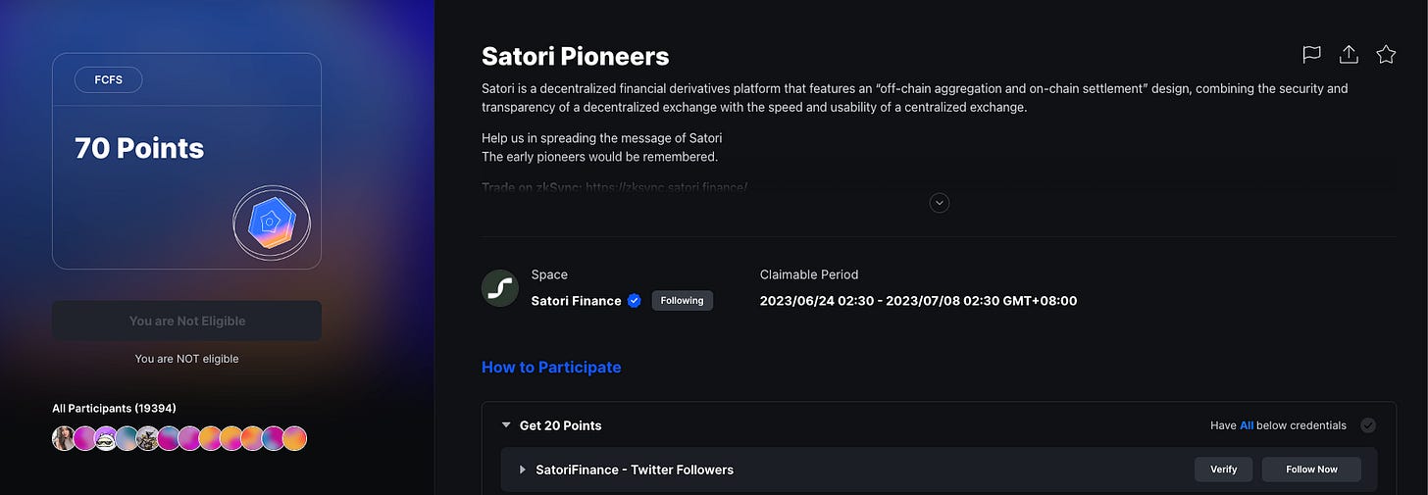1428x495 pixels.
Task: Click the How to Participate heading
Action: [x=551, y=367]
